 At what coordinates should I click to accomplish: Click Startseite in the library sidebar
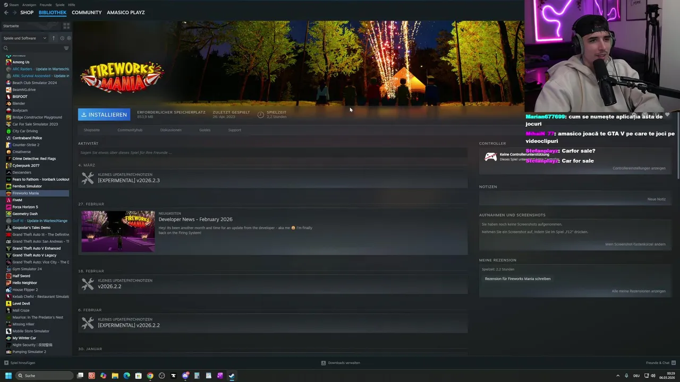(x=11, y=25)
